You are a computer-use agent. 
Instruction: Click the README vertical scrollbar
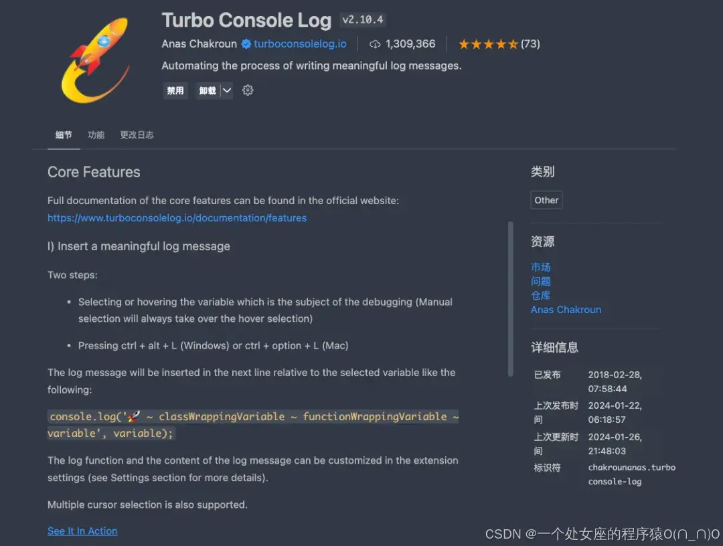[510, 299]
